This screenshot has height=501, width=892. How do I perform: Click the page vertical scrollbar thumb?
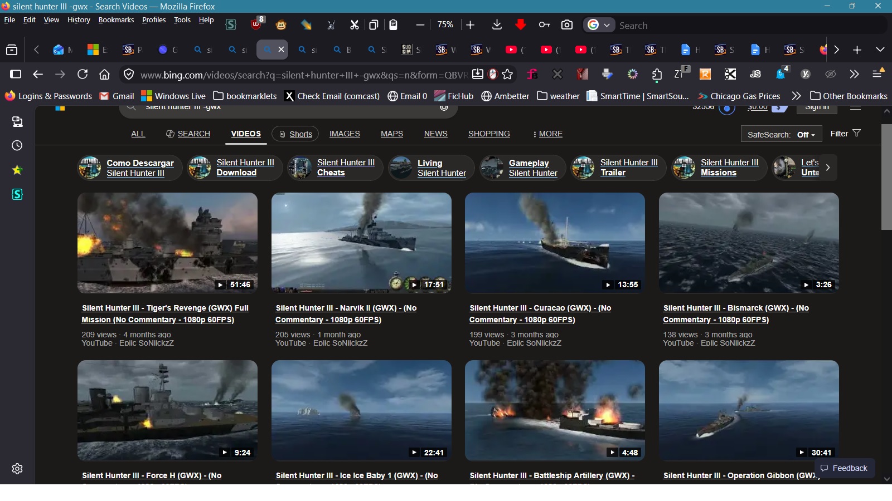coord(886,177)
